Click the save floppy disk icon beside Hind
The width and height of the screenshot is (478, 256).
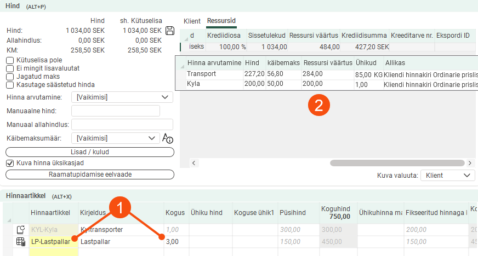tap(170, 31)
